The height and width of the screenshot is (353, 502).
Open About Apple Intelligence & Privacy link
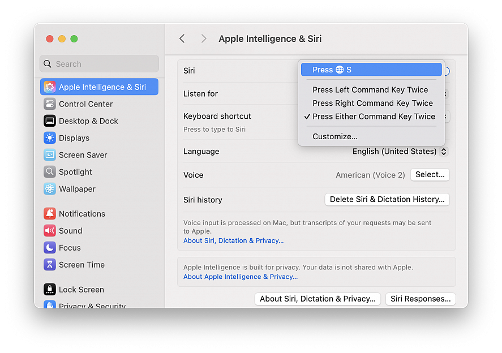coord(241,277)
